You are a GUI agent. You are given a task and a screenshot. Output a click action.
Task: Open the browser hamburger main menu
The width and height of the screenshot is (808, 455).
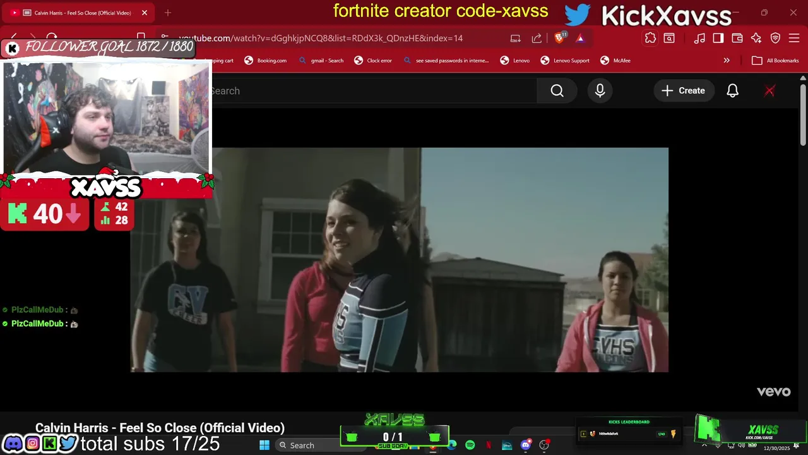794,38
